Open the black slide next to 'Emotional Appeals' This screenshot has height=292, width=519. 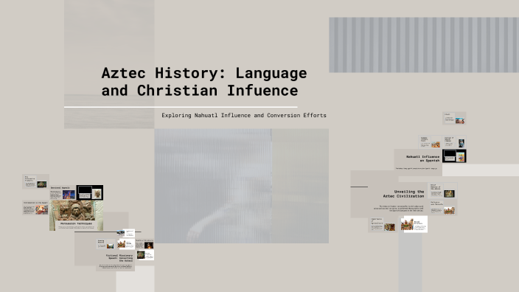tap(90, 192)
